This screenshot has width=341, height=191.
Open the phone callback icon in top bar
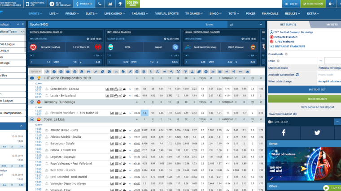[100, 4]
